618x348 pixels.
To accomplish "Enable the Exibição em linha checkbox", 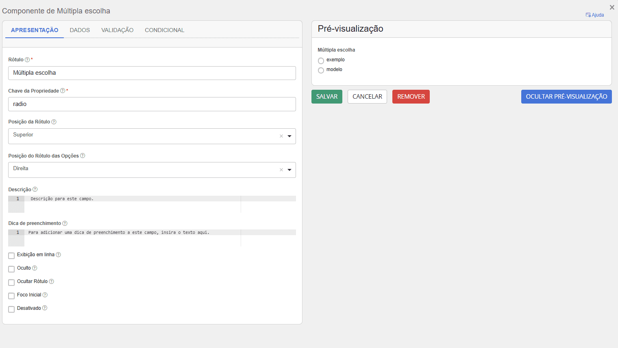I will 11,255.
